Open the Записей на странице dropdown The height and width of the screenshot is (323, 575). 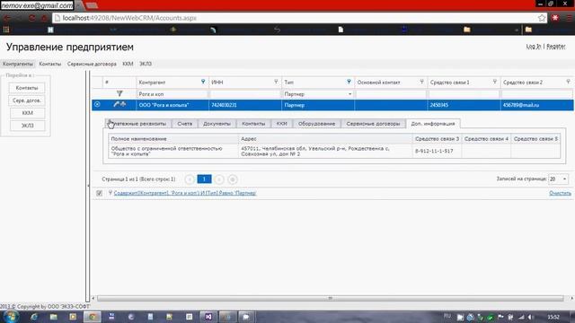564,179
